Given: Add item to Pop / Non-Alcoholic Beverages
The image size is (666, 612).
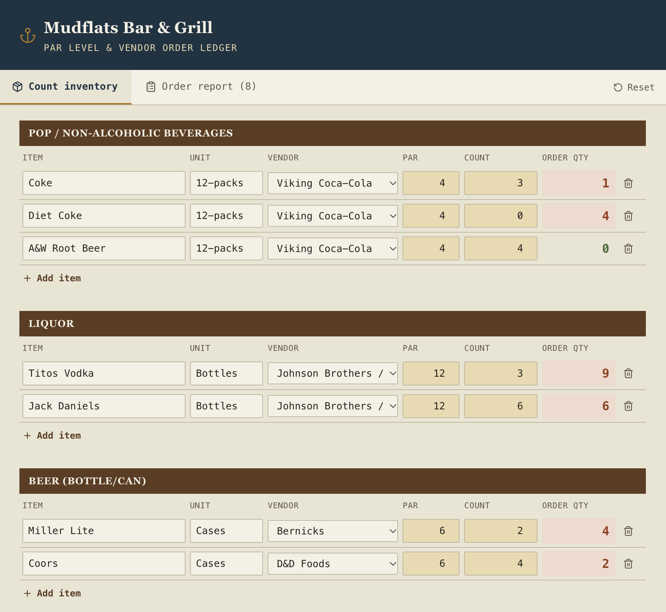Looking at the screenshot, I should pyautogui.click(x=52, y=278).
